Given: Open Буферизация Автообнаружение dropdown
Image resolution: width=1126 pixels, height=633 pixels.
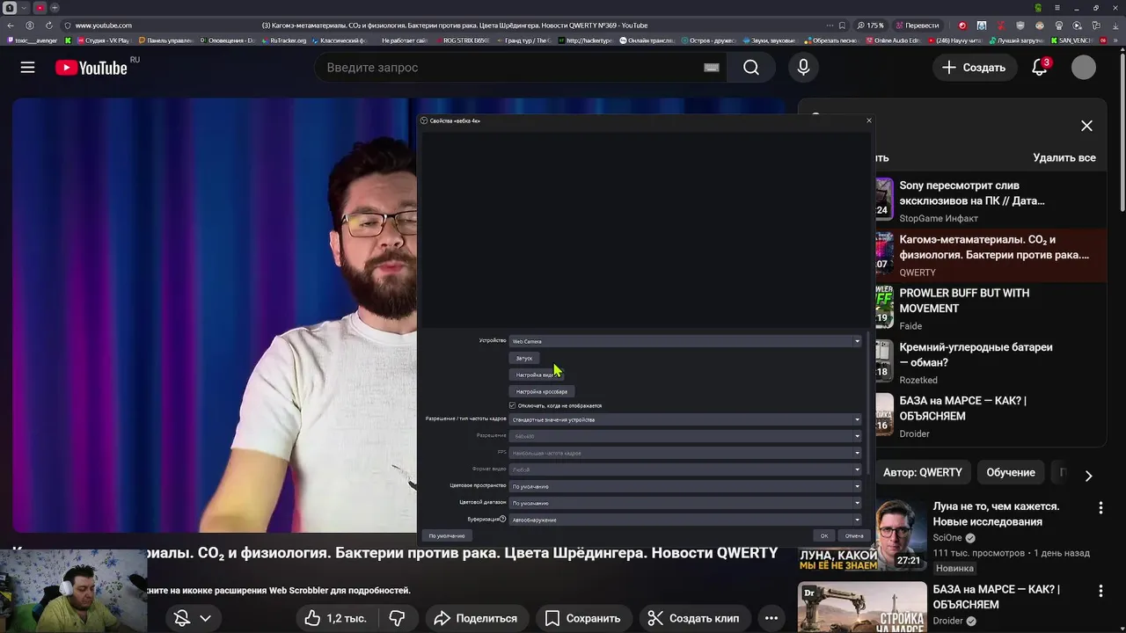Looking at the screenshot, I should (x=685, y=520).
